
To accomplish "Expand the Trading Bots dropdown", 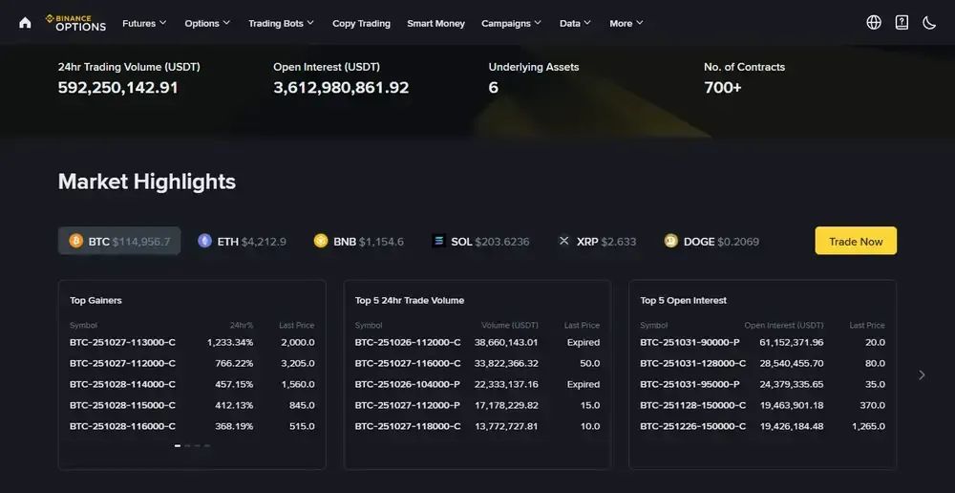I will coord(281,23).
